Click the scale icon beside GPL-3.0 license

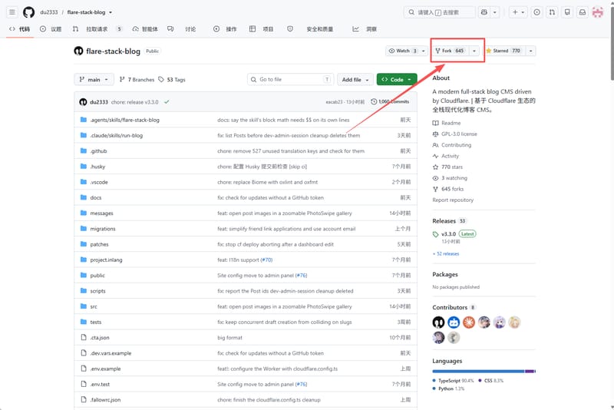click(x=435, y=134)
